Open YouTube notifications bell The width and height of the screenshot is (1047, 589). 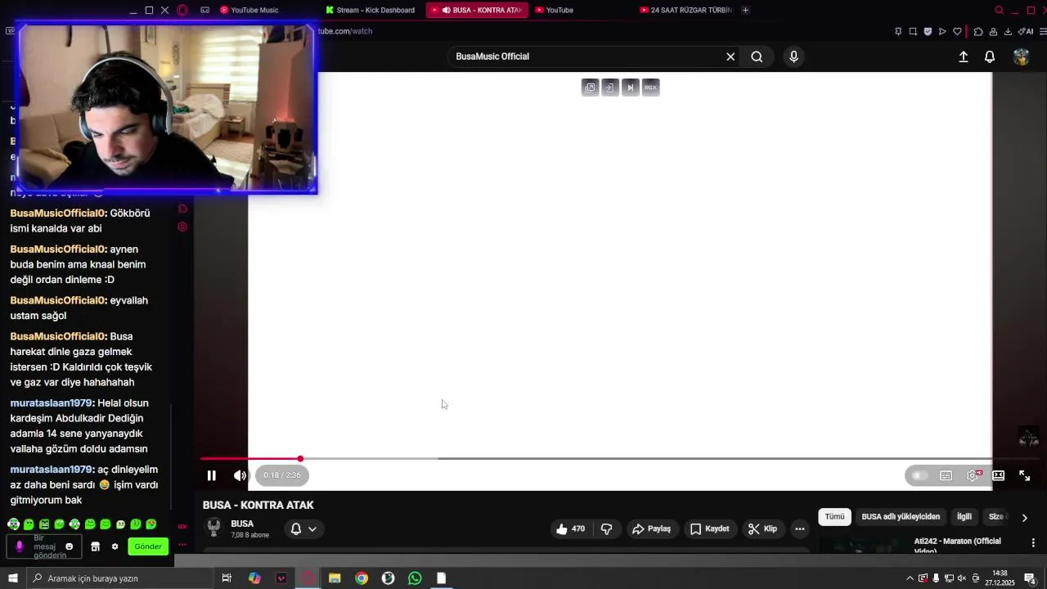coord(990,56)
